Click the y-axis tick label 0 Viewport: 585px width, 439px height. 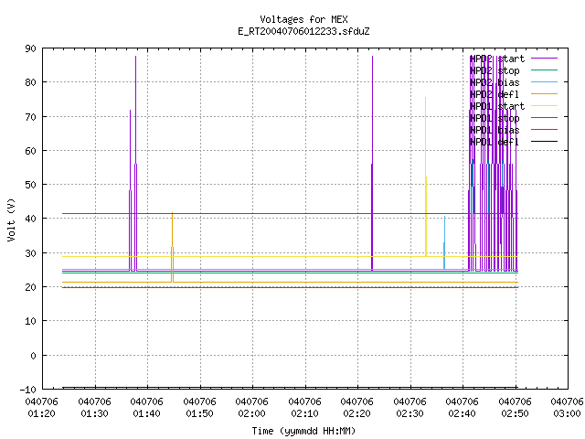pos(33,356)
